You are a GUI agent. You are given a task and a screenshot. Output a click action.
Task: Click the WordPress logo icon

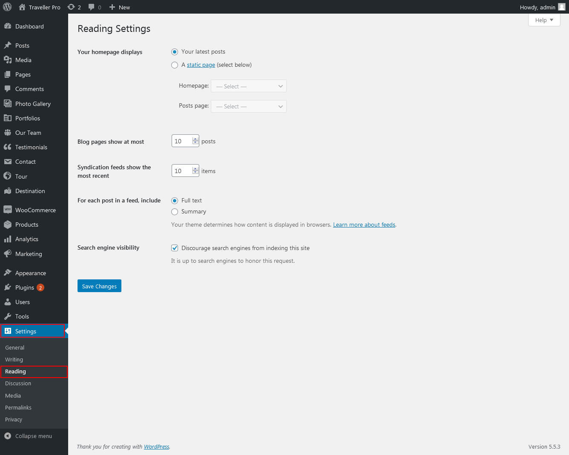pyautogui.click(x=7, y=7)
